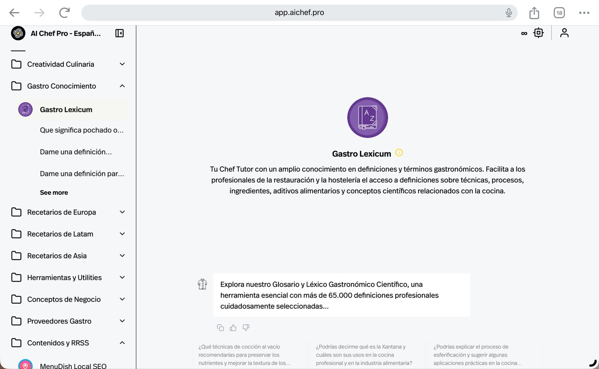Screen dimensions: 599x369
Task: Click the Gastro Conocimiento folder icon
Action: click(x=16, y=86)
